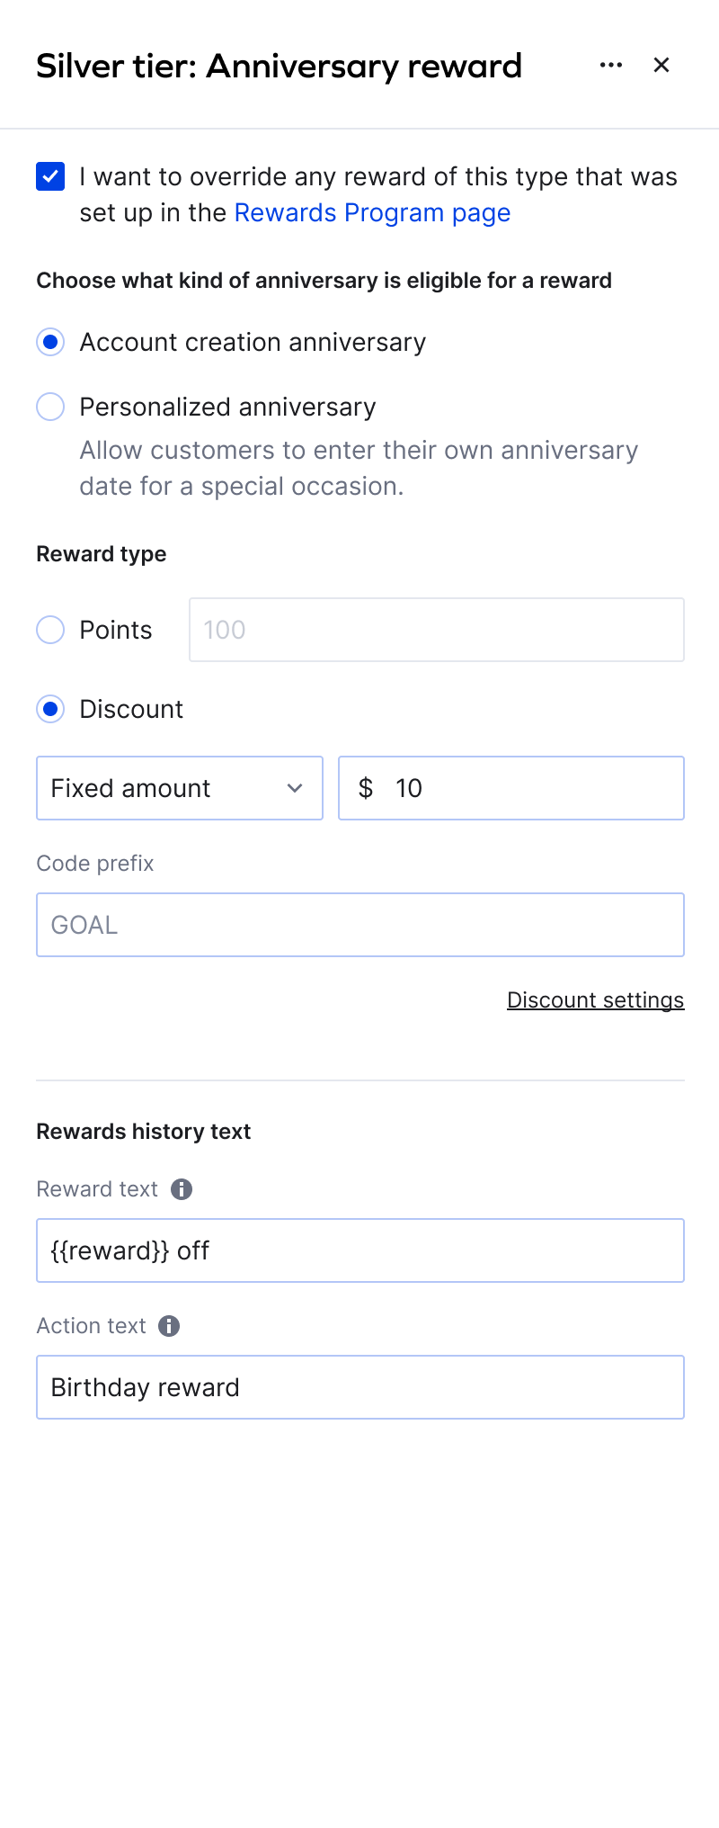Click the Reward text field containing {{reward}} off
719x1828 pixels.
[359, 1250]
